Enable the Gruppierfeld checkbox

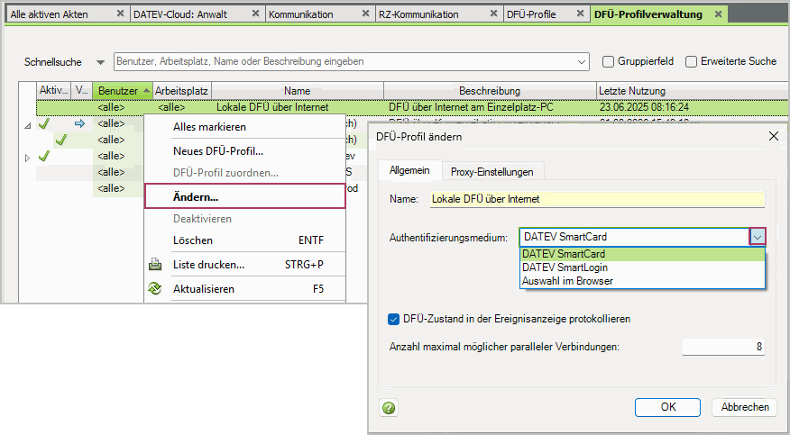click(x=609, y=62)
